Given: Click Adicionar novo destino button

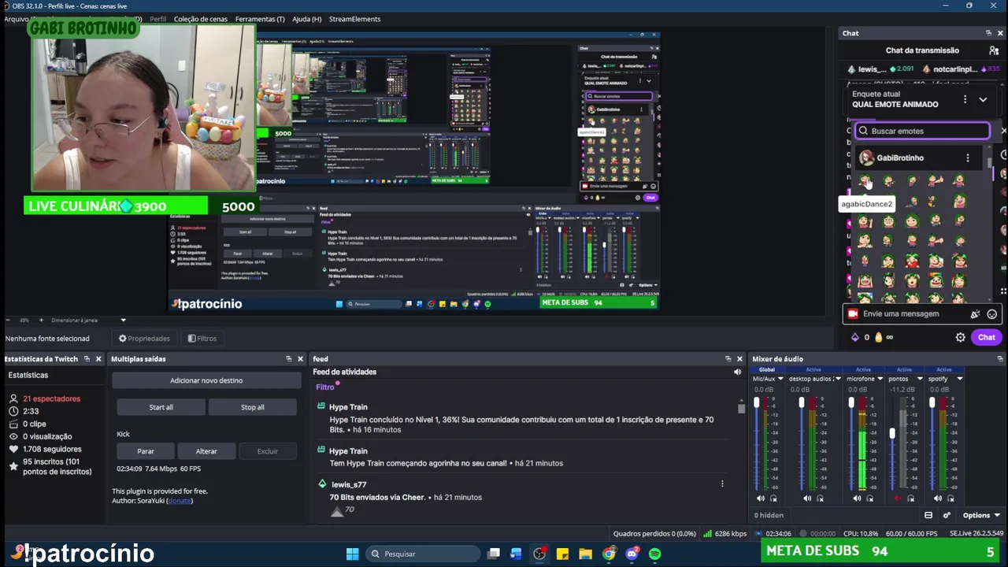Looking at the screenshot, I should coord(206,380).
